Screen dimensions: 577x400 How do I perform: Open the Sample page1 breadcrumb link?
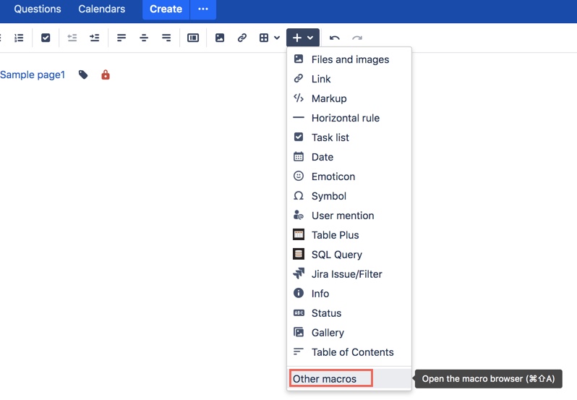pos(33,75)
